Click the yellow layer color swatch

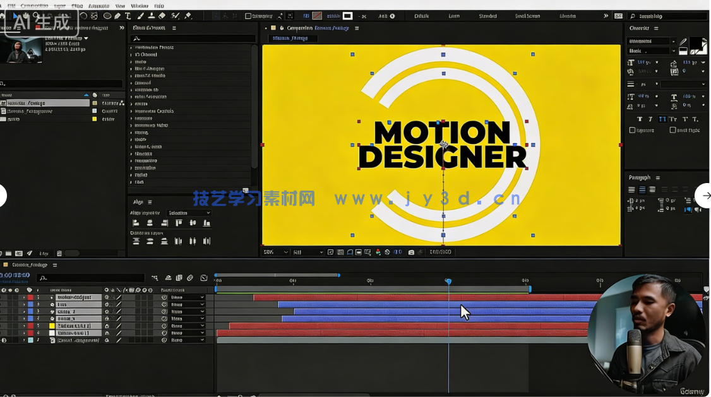coord(52,326)
